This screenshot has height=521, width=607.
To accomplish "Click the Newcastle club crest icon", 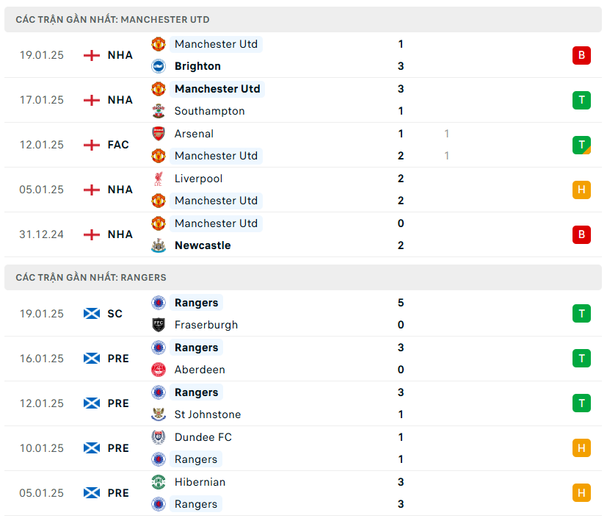I will click(159, 245).
